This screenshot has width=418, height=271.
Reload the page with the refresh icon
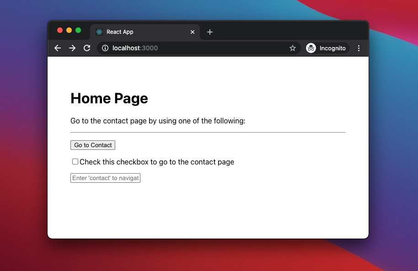click(87, 48)
